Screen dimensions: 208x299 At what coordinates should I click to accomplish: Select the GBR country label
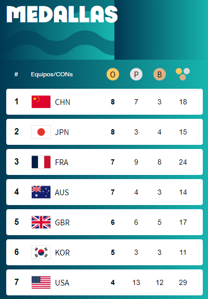62,223
